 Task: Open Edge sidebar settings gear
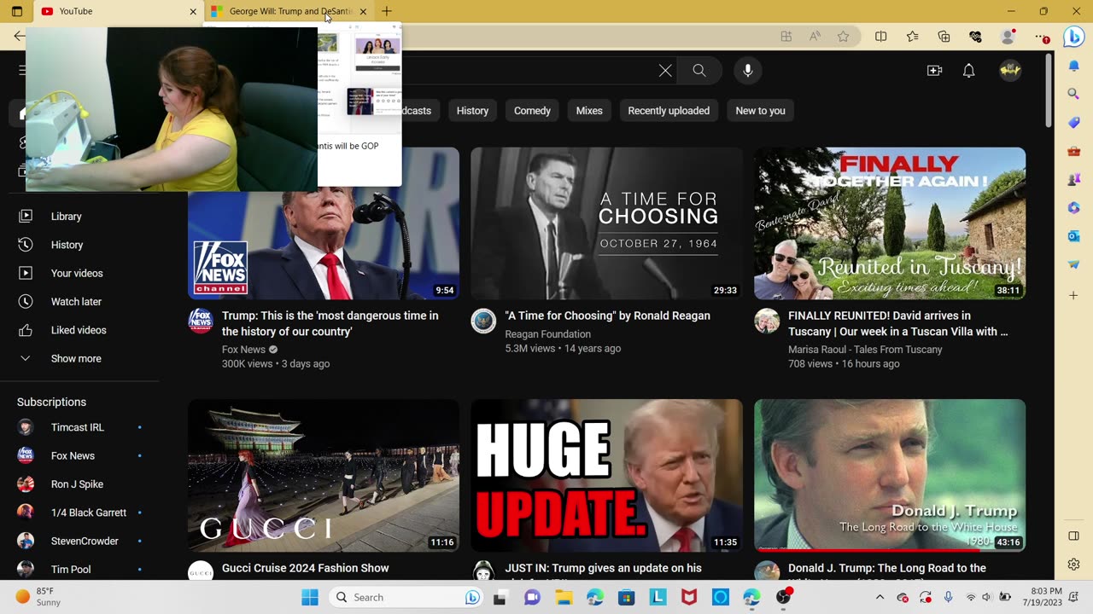pos(1073,565)
